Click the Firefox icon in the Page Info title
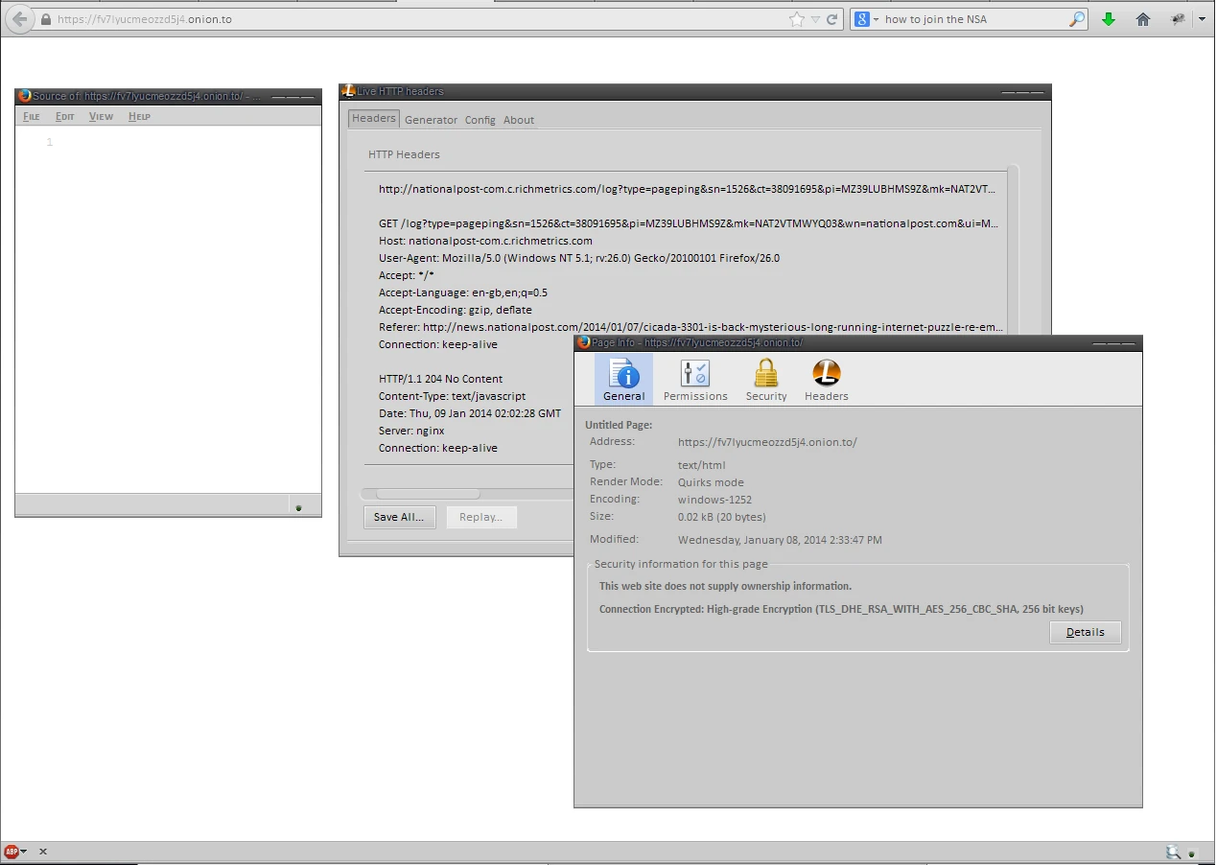This screenshot has height=865, width=1217. [584, 342]
